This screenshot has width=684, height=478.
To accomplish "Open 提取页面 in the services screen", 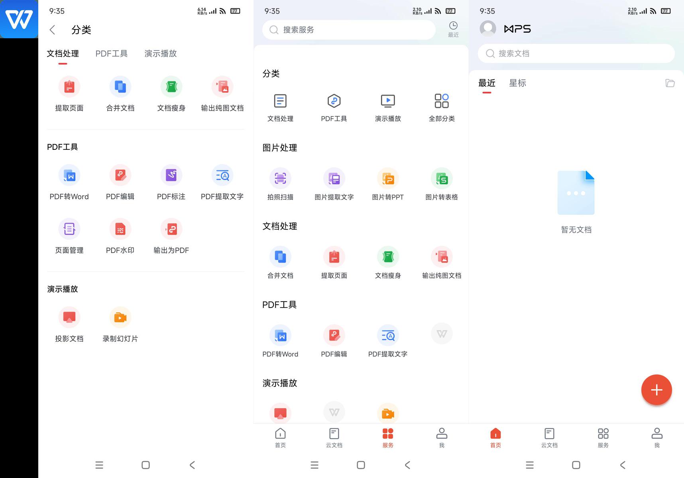I will point(334,263).
